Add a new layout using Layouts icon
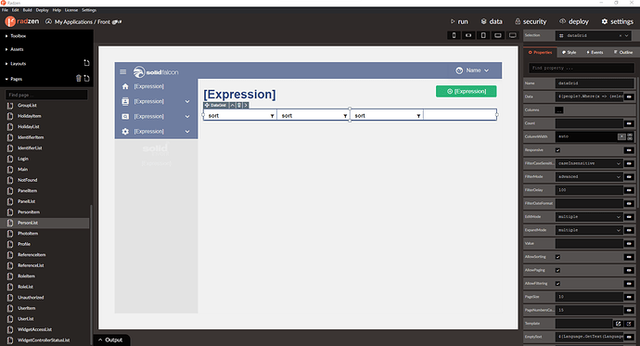Image resolution: width=640 pixels, height=346 pixels. coord(86,63)
